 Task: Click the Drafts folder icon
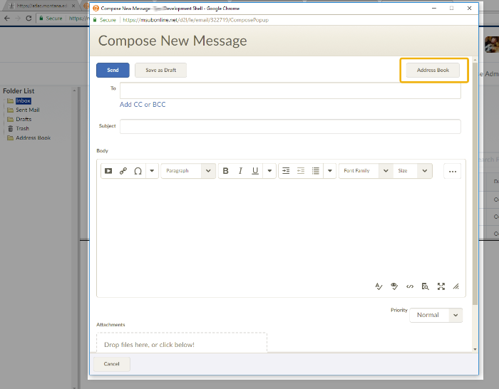10,119
